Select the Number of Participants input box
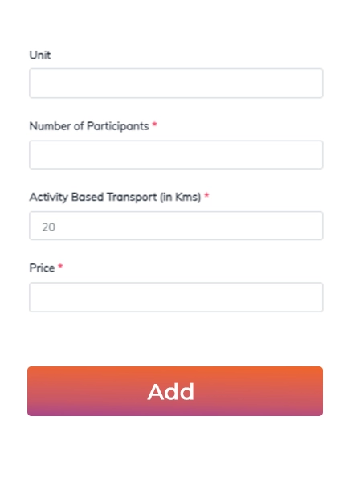 (x=176, y=154)
